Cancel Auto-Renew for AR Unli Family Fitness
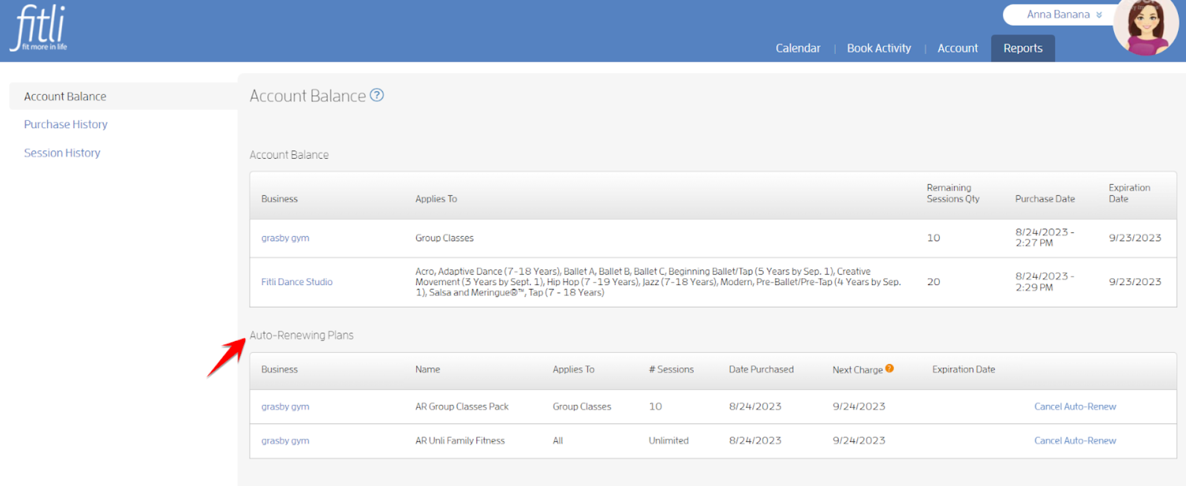1186x486 pixels. [1075, 441]
